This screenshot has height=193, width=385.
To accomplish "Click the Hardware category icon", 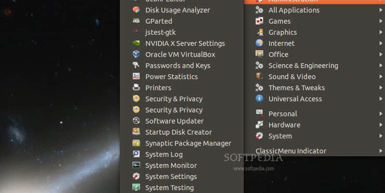I will [259, 124].
